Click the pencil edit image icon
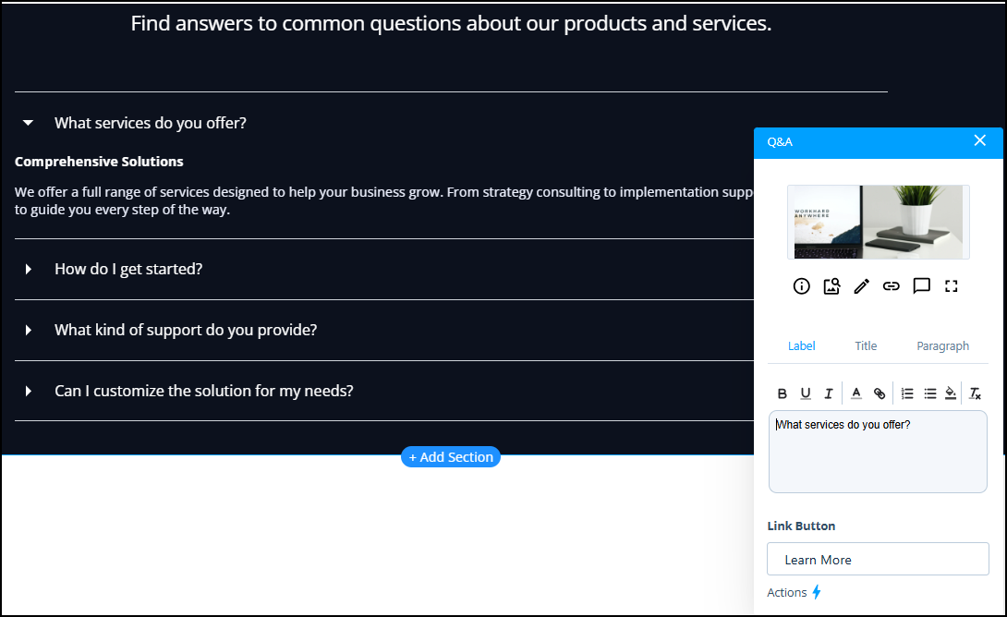This screenshot has width=1007, height=617. coord(861,286)
